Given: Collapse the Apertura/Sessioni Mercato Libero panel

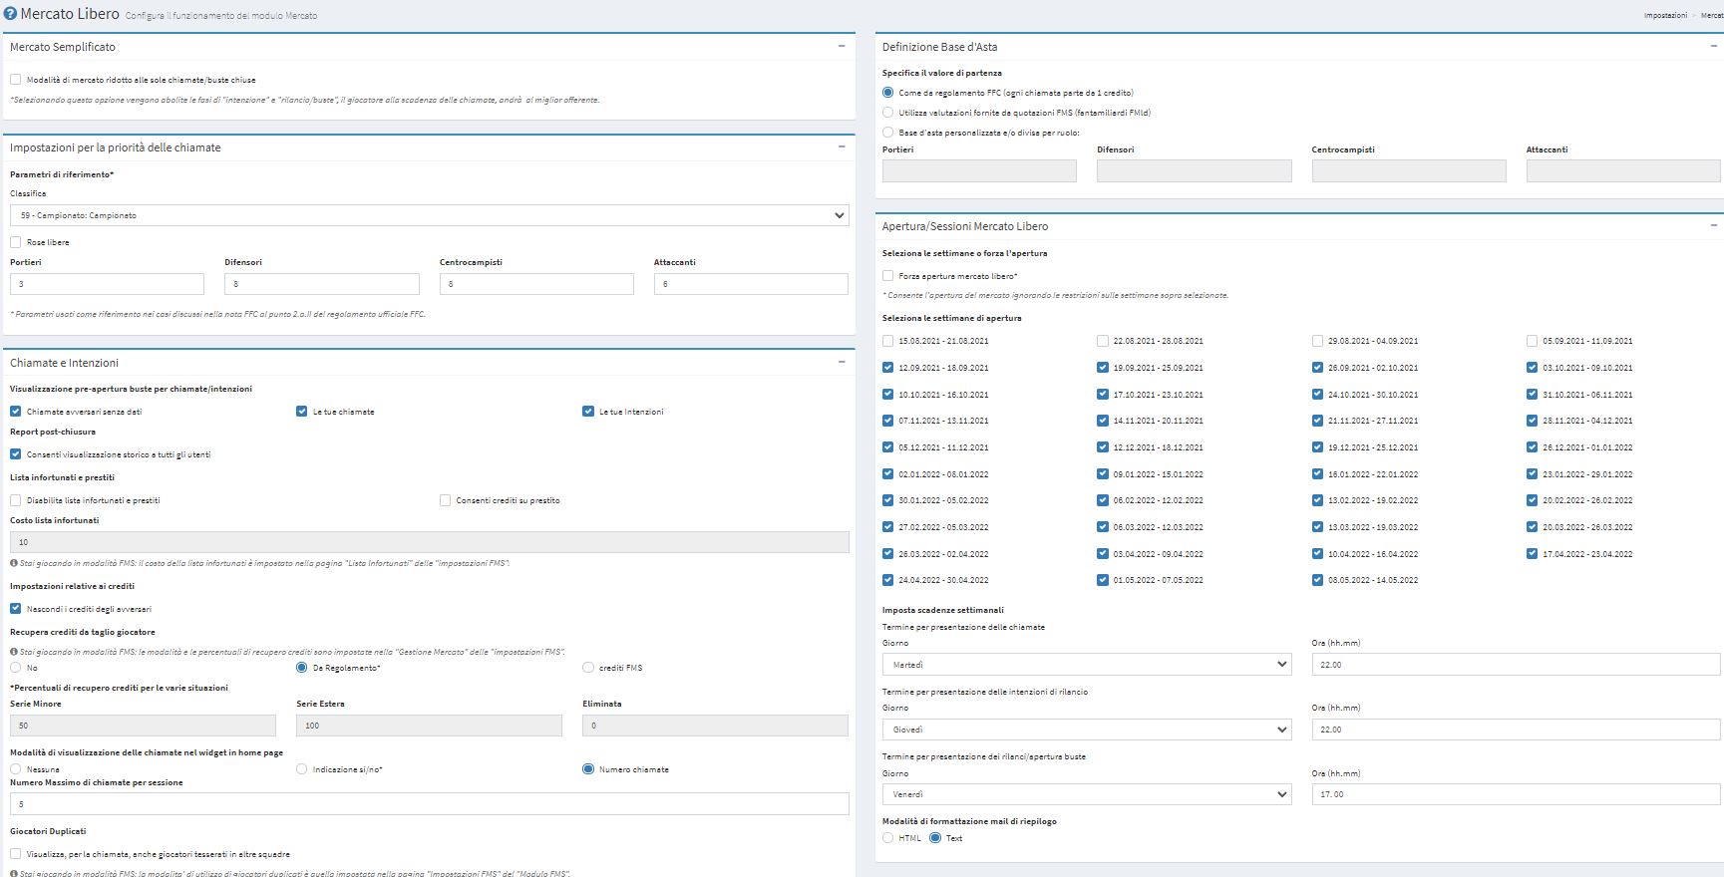Looking at the screenshot, I should coord(1714,225).
